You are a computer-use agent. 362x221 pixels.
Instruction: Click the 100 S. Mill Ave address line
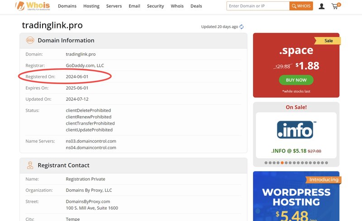(x=92, y=208)
